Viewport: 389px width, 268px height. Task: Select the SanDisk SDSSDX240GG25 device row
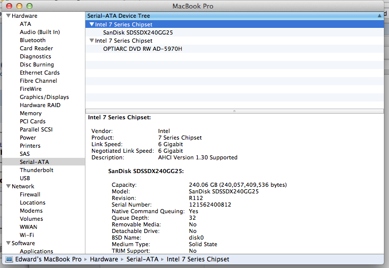[x=234, y=32]
